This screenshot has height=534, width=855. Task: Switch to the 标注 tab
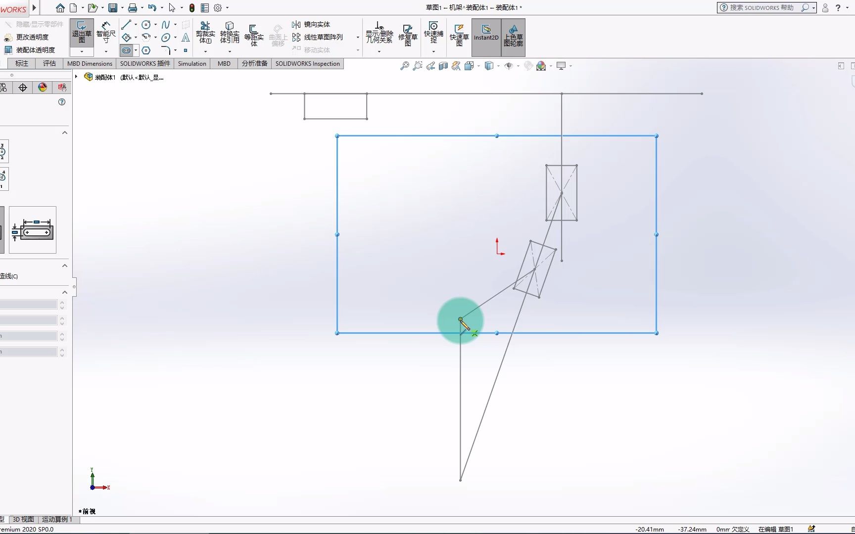pos(22,63)
